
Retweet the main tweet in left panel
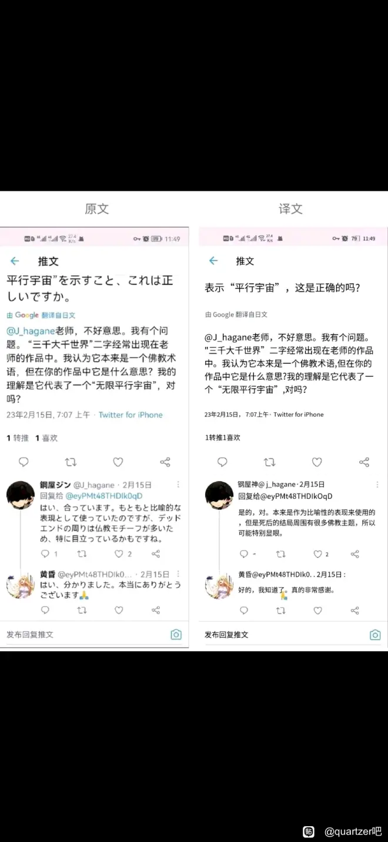(x=71, y=462)
